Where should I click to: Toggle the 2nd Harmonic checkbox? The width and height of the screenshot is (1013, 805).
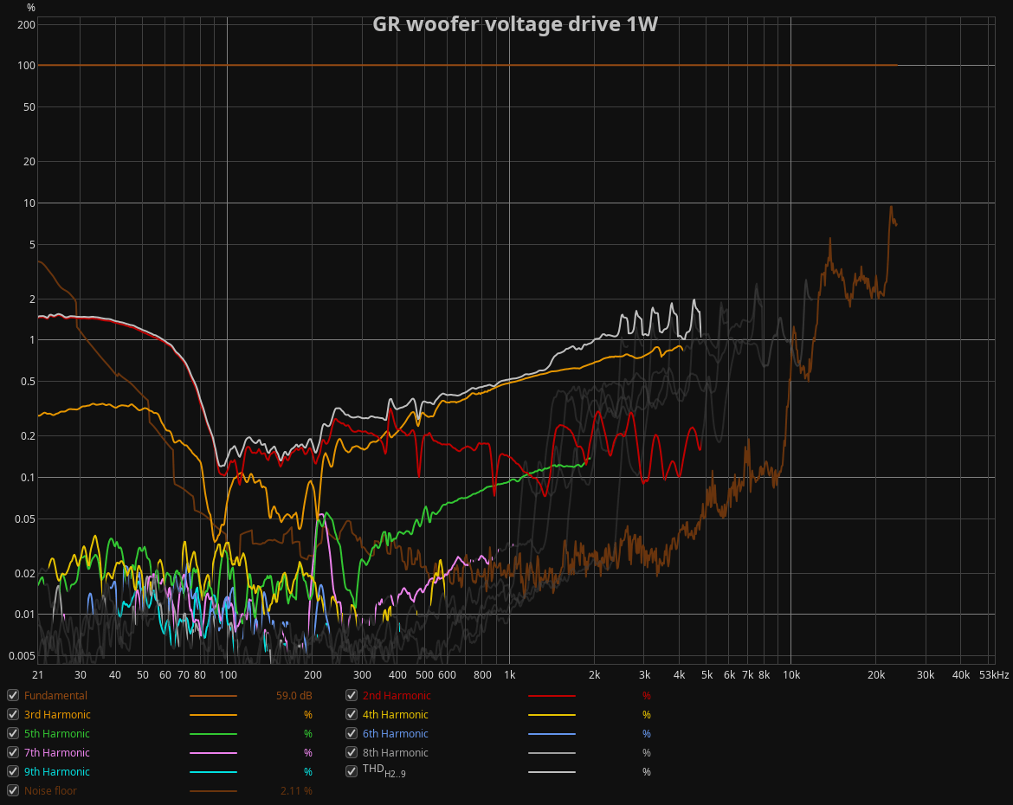(352, 695)
